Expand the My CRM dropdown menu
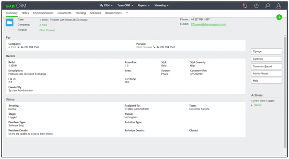 tap(106, 6)
